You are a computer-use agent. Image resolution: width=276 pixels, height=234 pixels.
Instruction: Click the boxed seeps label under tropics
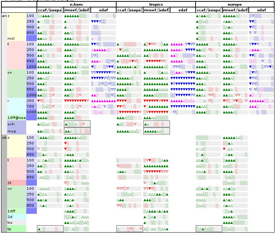tap(135, 10)
